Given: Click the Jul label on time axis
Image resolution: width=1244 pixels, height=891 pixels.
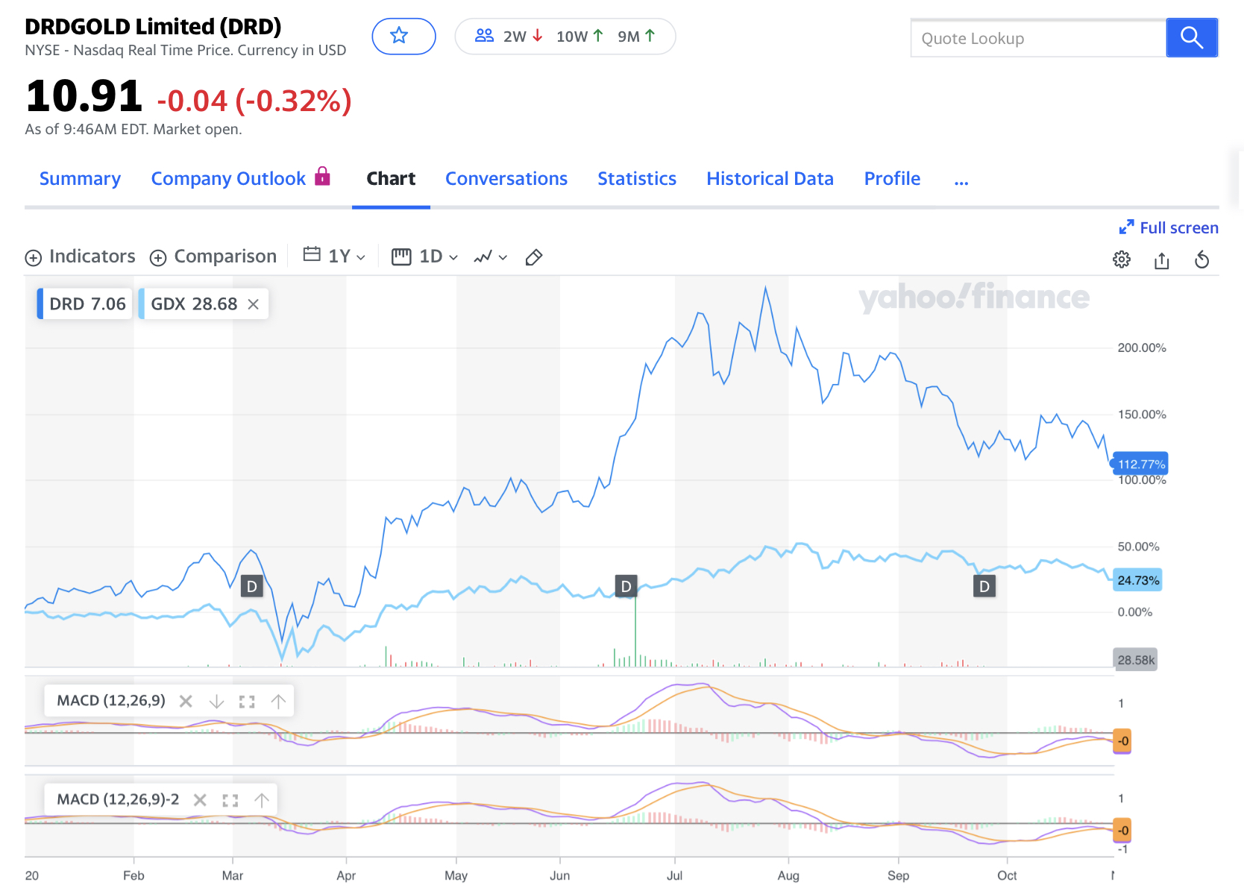Looking at the screenshot, I should [674, 875].
